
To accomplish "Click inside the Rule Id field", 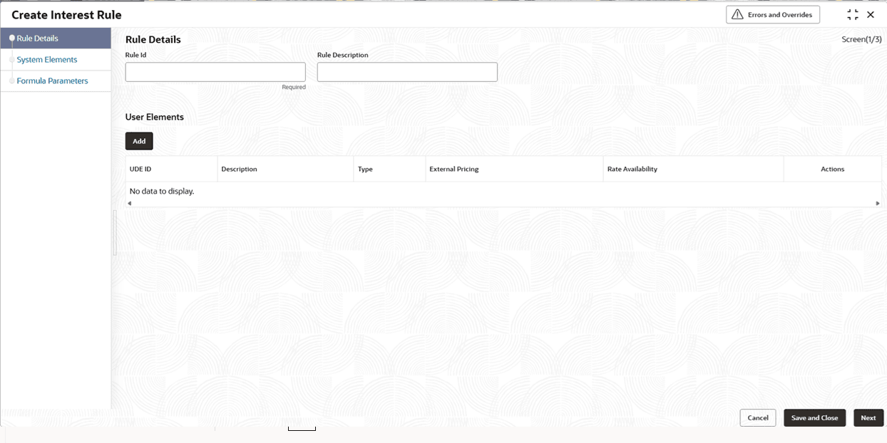I will (215, 72).
